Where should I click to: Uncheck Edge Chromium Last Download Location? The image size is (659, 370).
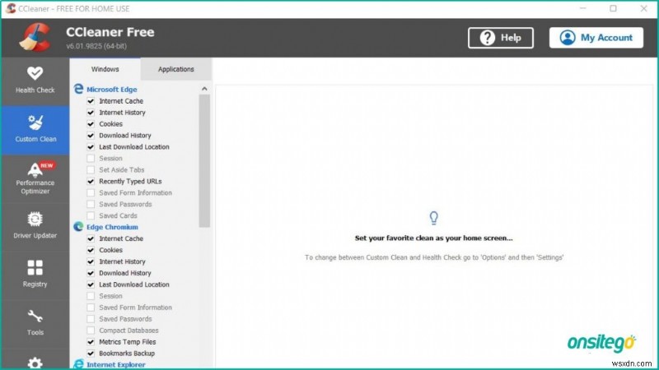[x=91, y=284]
